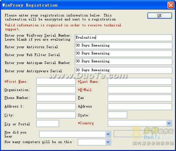Click the 'Valid information is required' red notice
This screenshot has height=151, width=176.
point(63,27)
